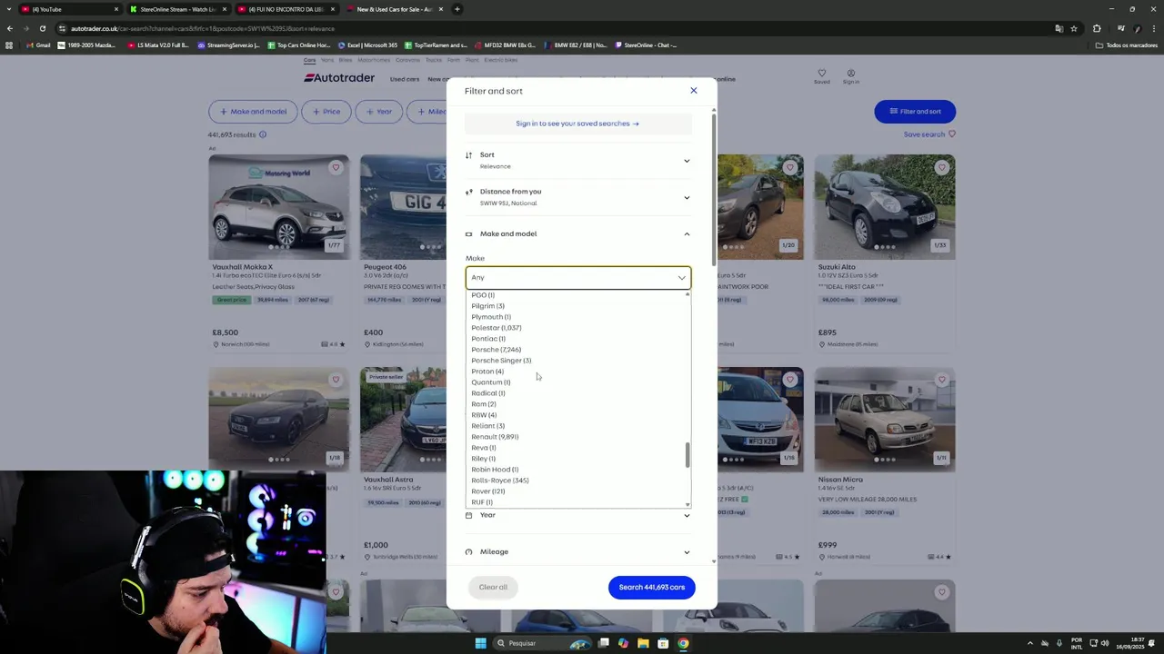
Task: Click the make list scrollbar thumb
Action: pyautogui.click(x=687, y=455)
